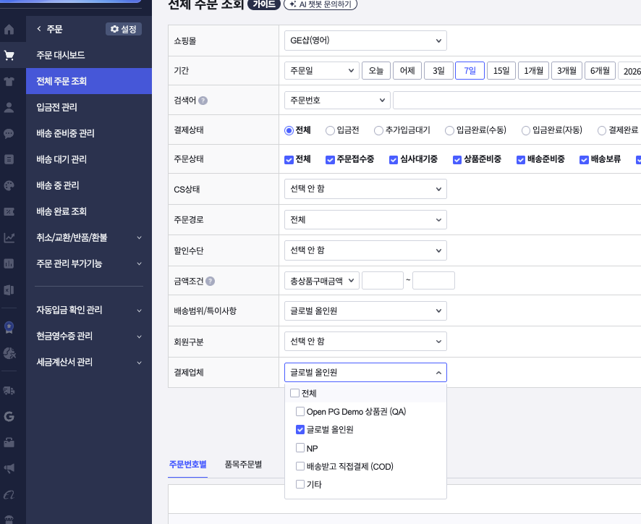Select the 추가입금대기 radio button
This screenshot has height=524, width=641.
pyautogui.click(x=378, y=130)
